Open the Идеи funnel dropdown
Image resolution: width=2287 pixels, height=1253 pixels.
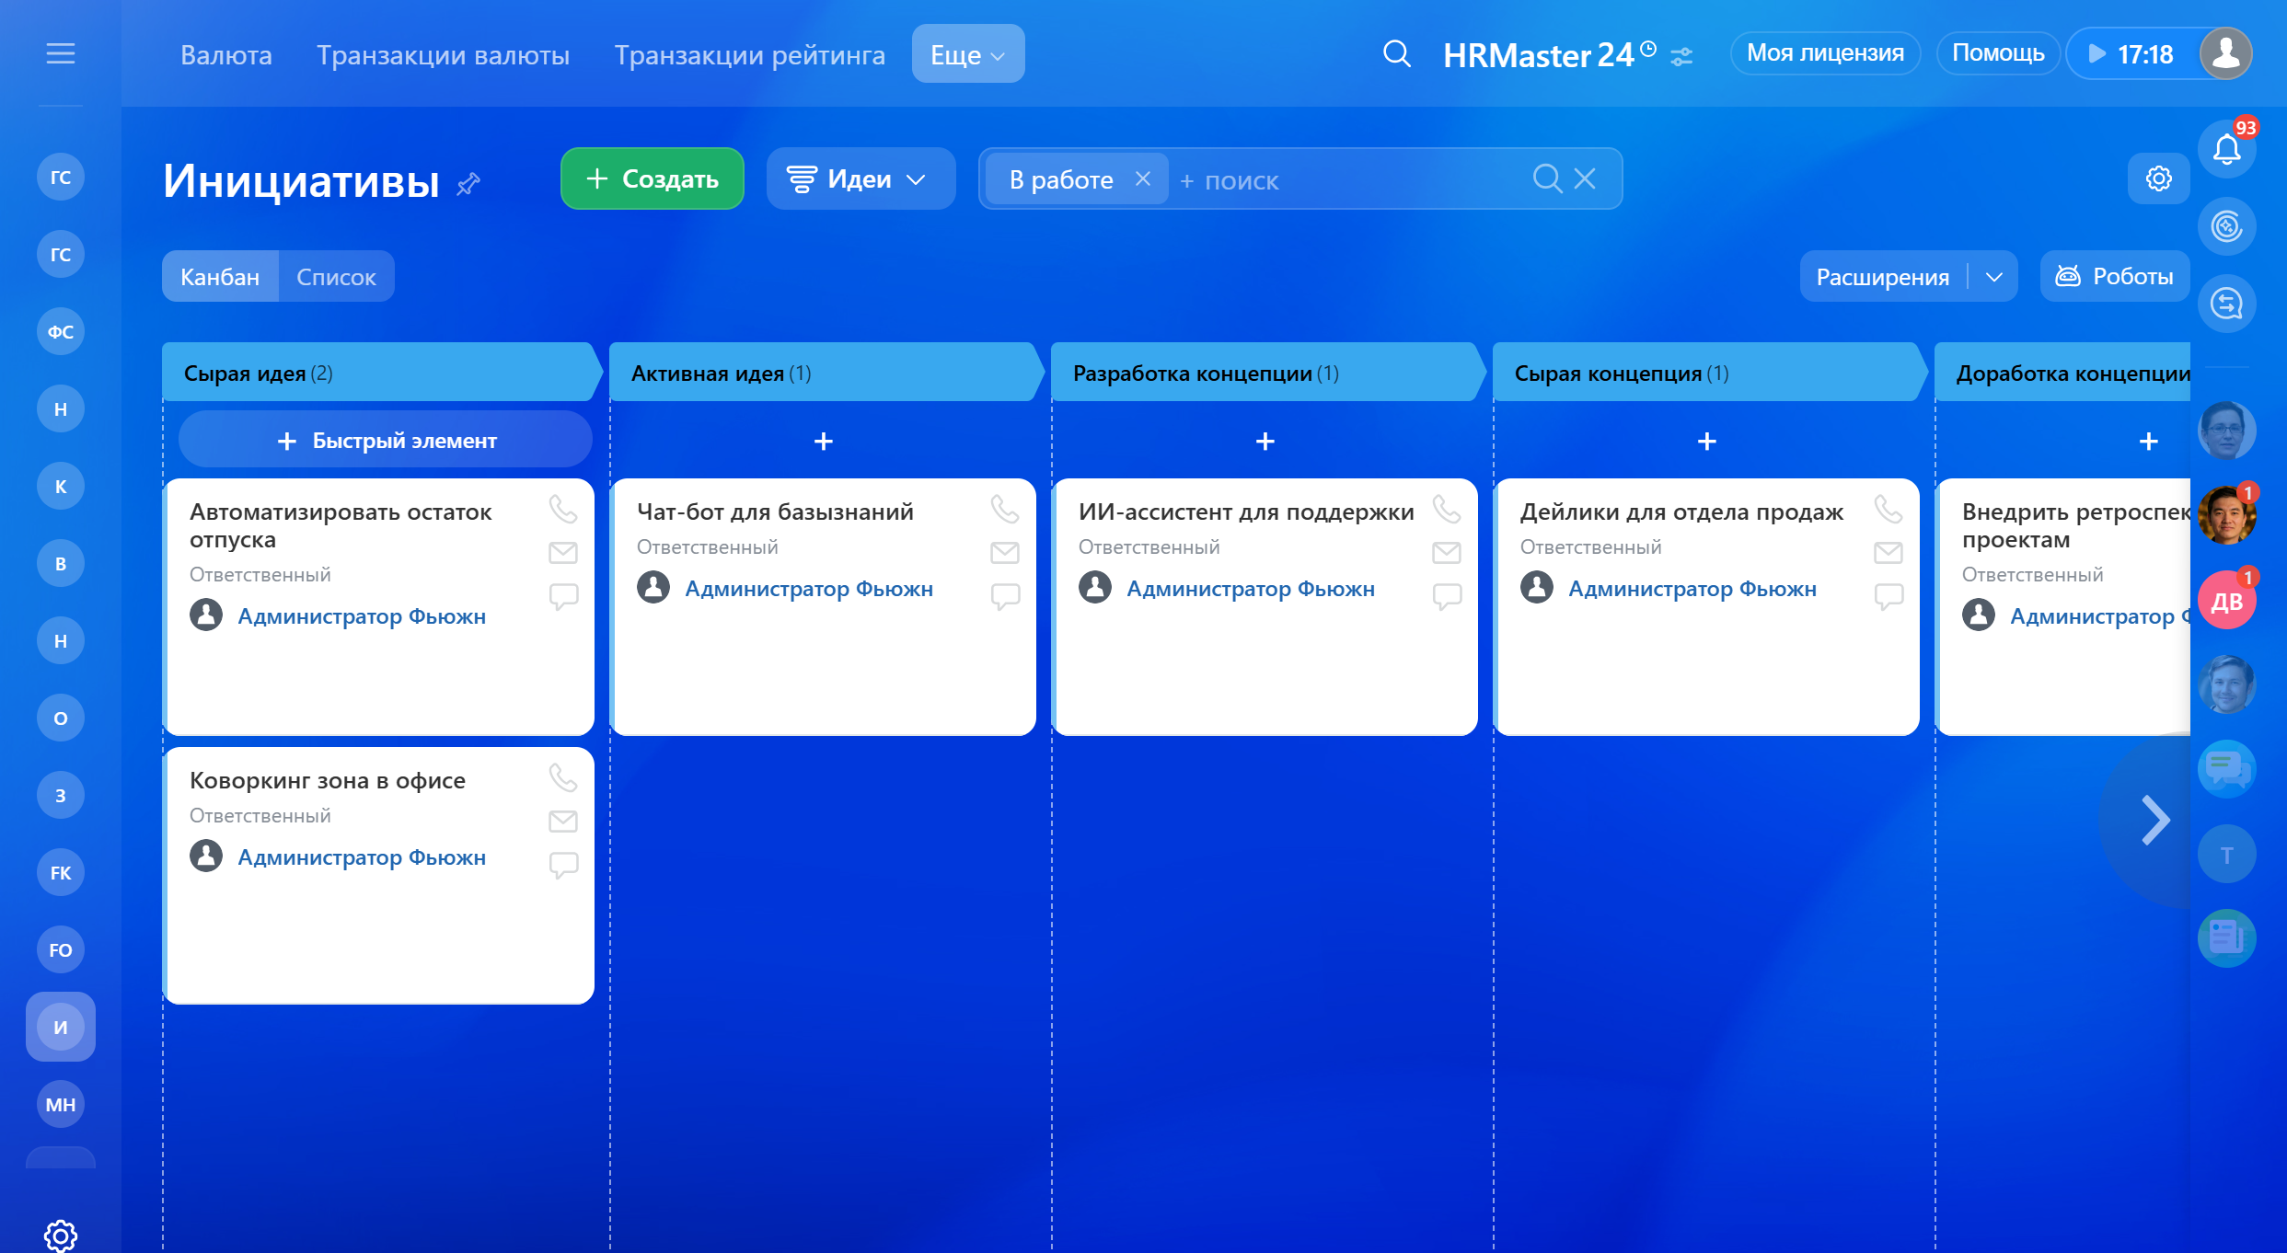[x=860, y=179]
